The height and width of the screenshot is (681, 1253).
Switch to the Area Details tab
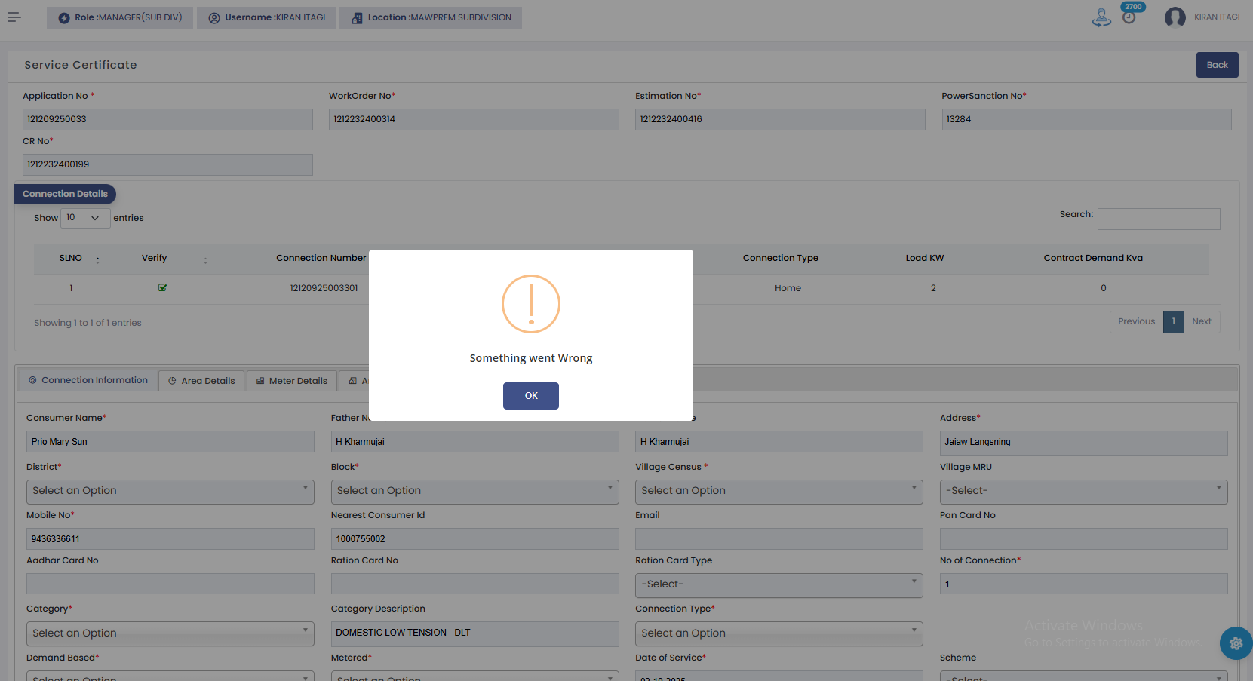[201, 381]
